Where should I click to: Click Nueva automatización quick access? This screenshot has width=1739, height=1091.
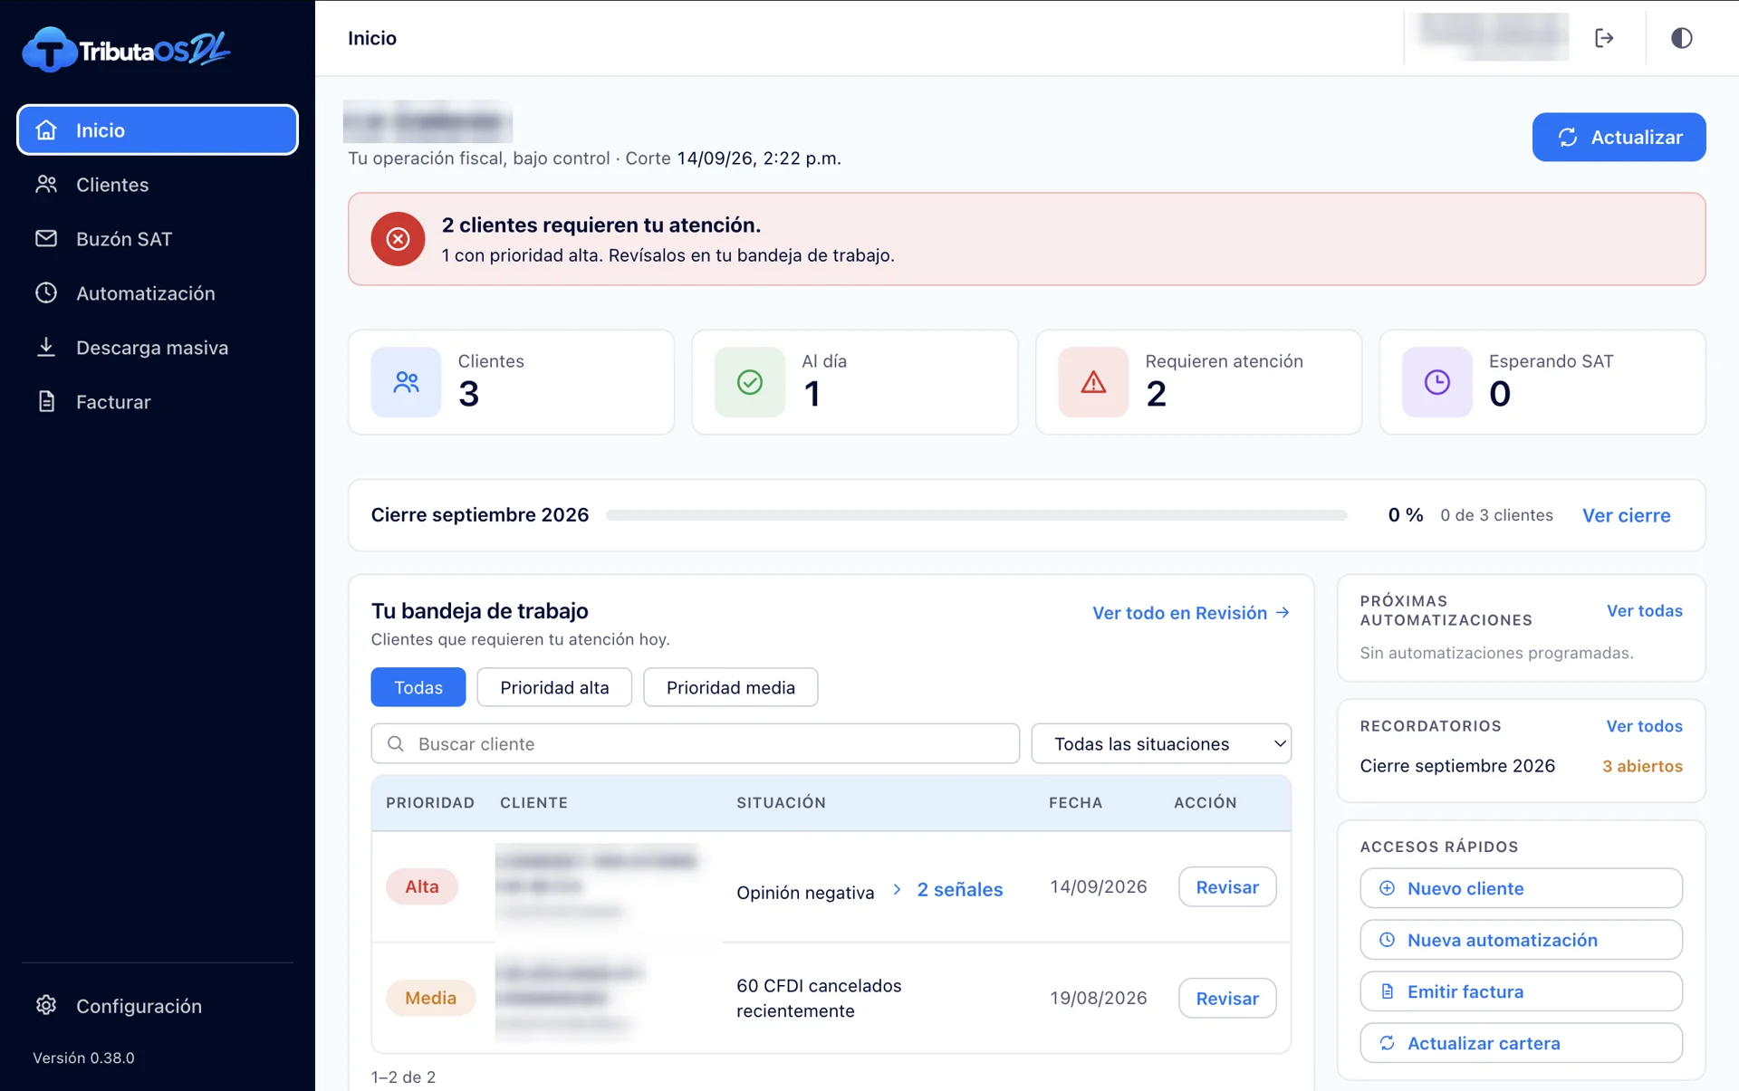[x=1522, y=940]
